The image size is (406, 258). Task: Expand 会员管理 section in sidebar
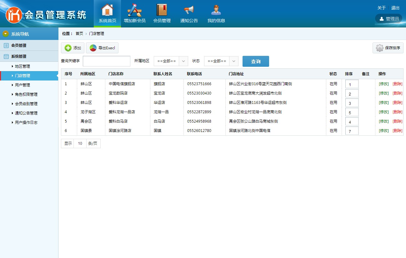click(19, 46)
